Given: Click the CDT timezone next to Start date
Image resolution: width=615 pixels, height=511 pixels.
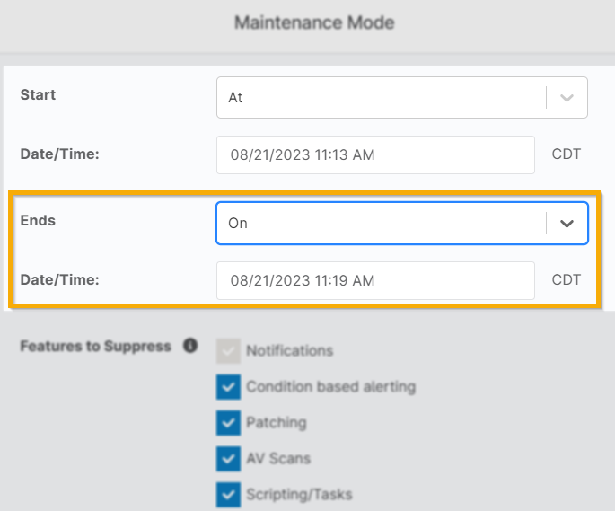Looking at the screenshot, I should click(x=567, y=154).
